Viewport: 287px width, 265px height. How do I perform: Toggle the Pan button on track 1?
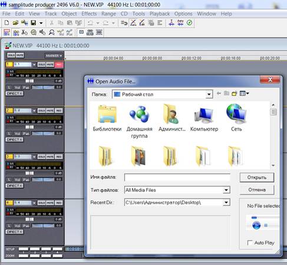coord(26,87)
